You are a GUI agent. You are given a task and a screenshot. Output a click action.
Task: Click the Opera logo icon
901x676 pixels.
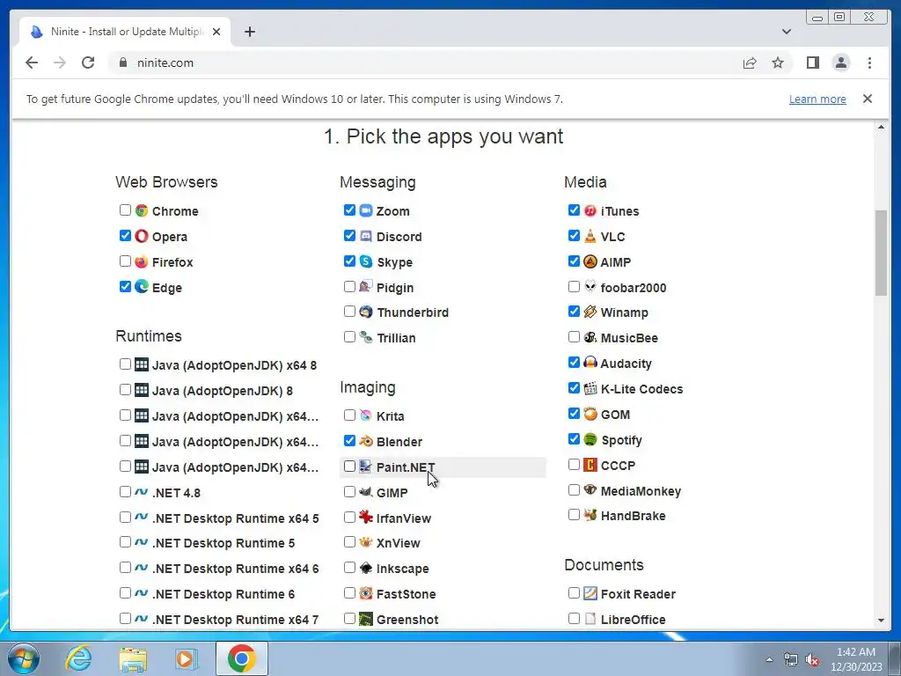(142, 236)
